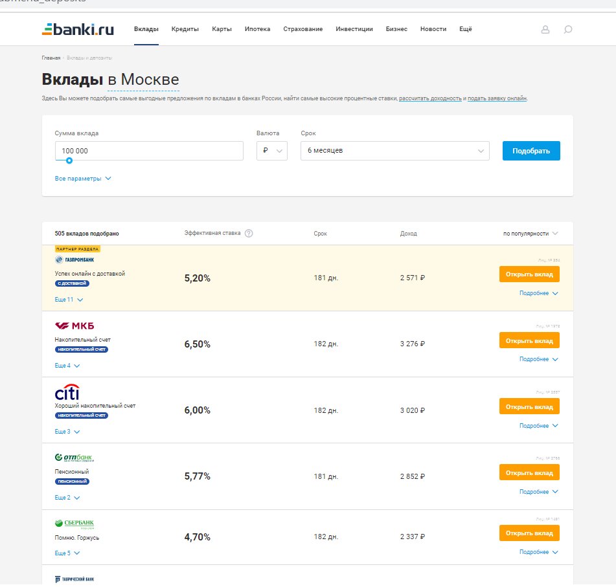616x587 pixels.
Task: Click into the Сумма вклада input field
Action: click(x=149, y=151)
